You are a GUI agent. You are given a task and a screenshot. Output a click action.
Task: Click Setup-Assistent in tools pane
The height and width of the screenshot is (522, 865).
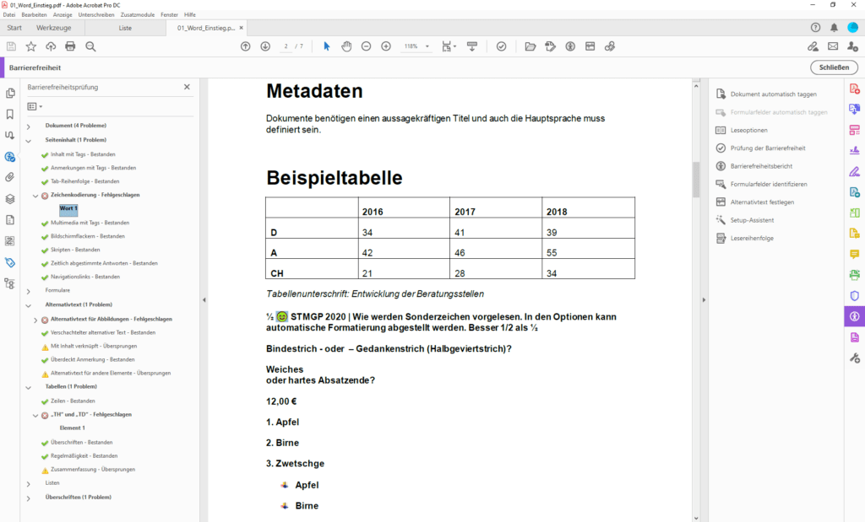pyautogui.click(x=752, y=220)
